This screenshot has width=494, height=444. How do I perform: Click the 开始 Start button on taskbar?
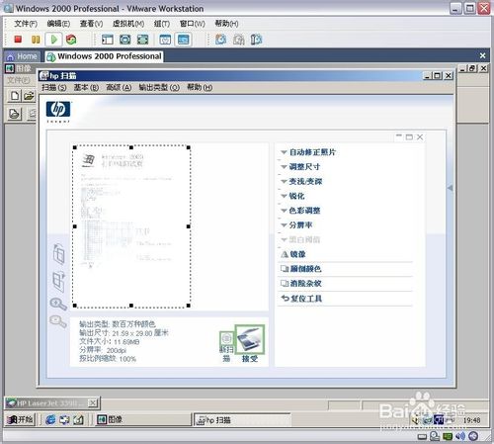(x=21, y=419)
